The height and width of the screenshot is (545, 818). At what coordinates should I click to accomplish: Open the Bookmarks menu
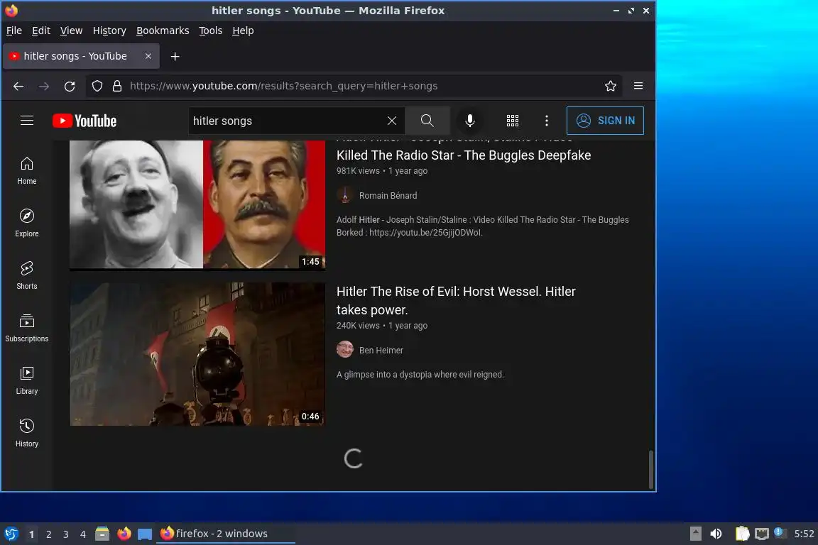point(163,31)
